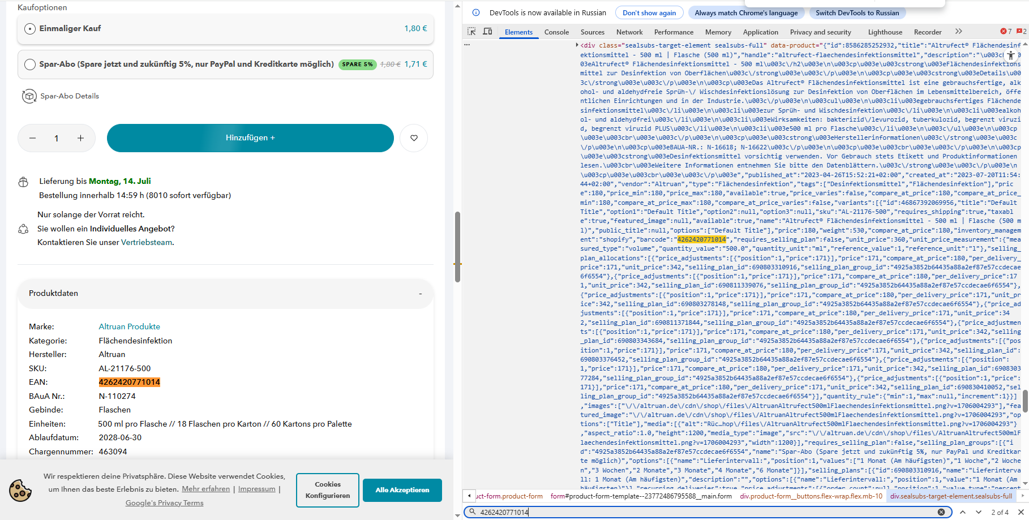Click Always match Chrome's language
Viewport: 1029px width, 520px height.
[746, 13]
